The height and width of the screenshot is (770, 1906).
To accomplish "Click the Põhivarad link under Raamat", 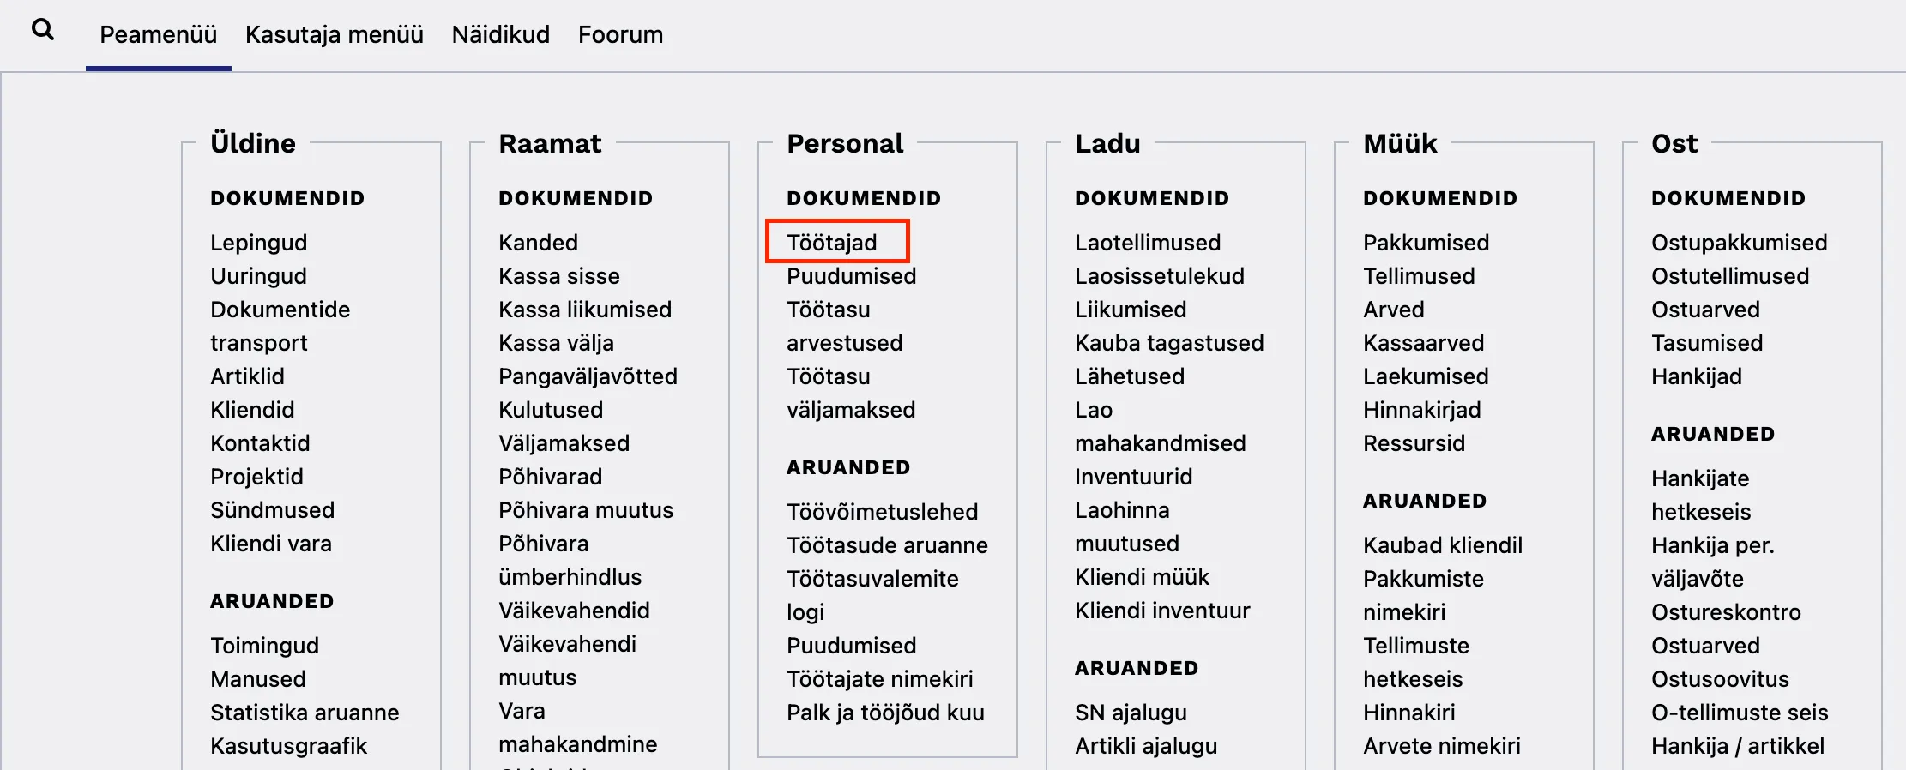I will coord(550,477).
